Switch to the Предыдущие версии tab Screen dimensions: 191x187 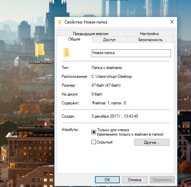91,34
